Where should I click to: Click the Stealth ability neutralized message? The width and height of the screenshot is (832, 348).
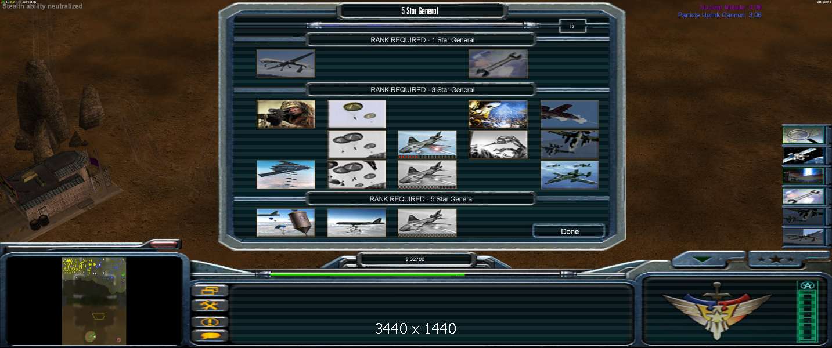pyautogui.click(x=42, y=6)
